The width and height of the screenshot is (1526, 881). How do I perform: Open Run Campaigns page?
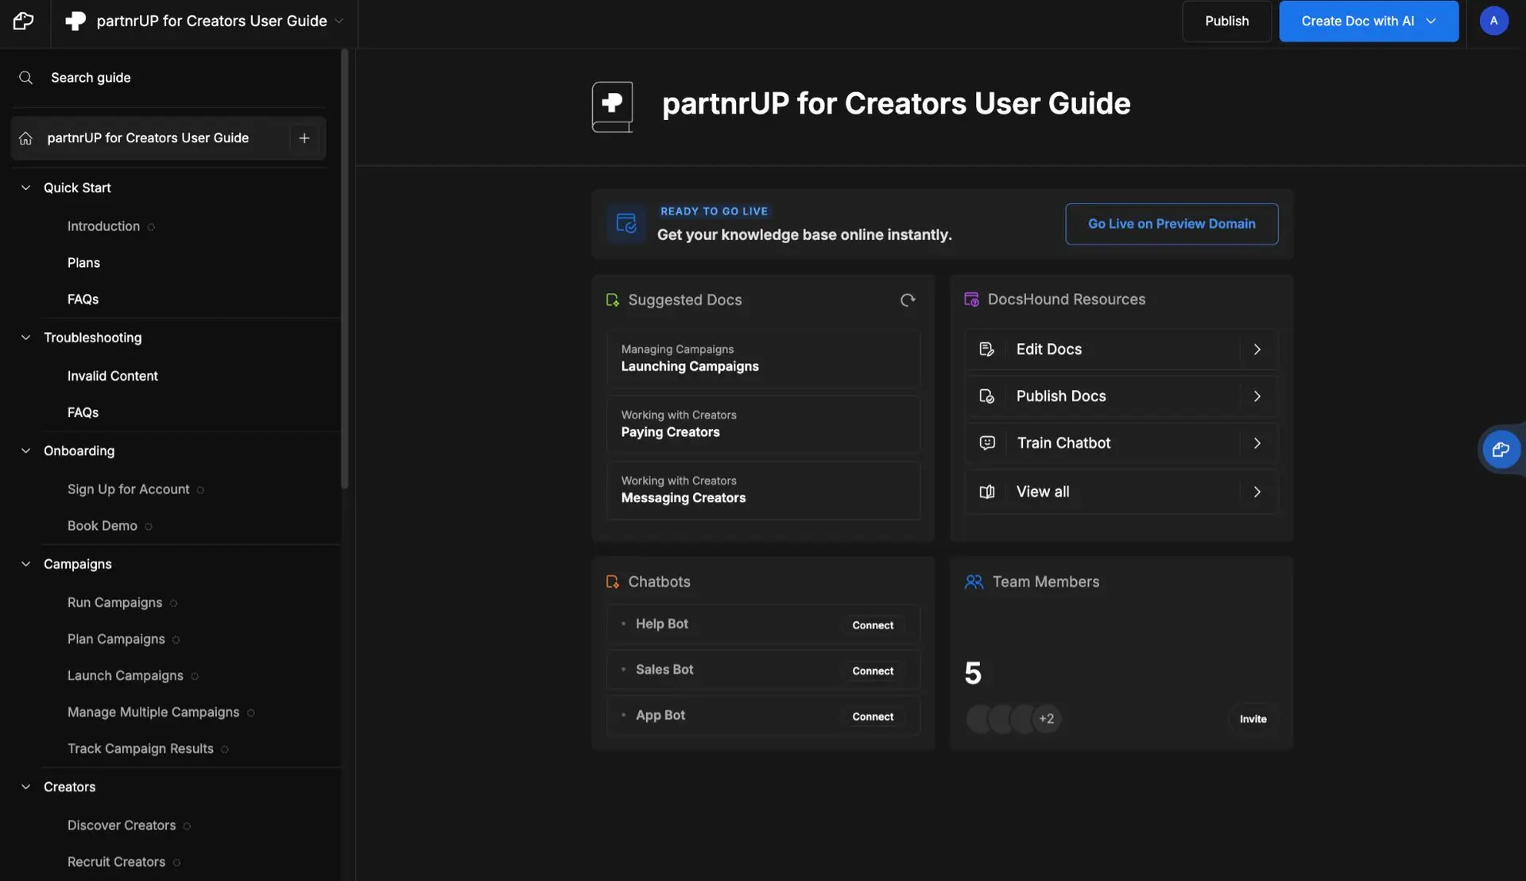point(114,603)
